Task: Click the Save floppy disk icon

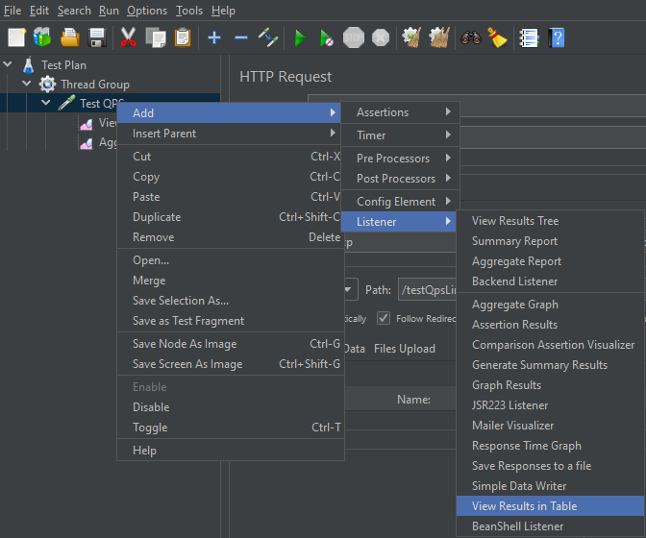Action: coord(97,37)
